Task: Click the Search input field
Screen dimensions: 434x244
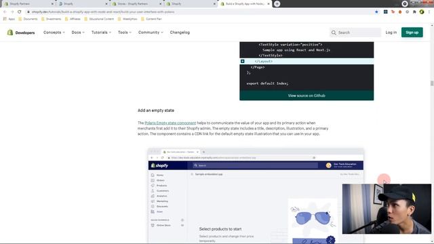Action: click(355, 33)
